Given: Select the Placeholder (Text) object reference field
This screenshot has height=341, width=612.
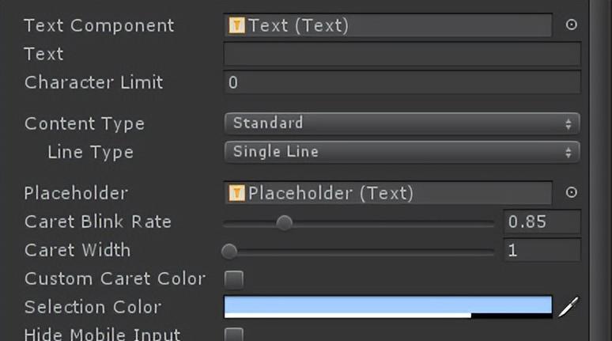Looking at the screenshot, I should [x=388, y=193].
